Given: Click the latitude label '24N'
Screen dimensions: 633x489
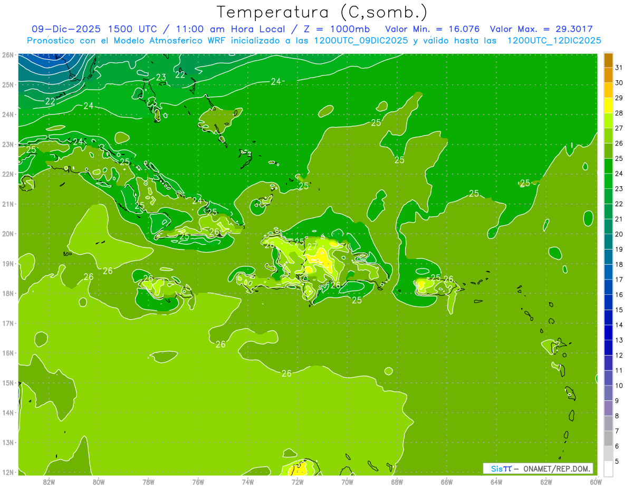Looking at the screenshot, I should 7,114.
